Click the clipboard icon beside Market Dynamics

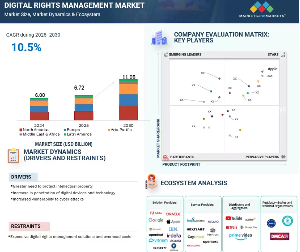point(13,156)
